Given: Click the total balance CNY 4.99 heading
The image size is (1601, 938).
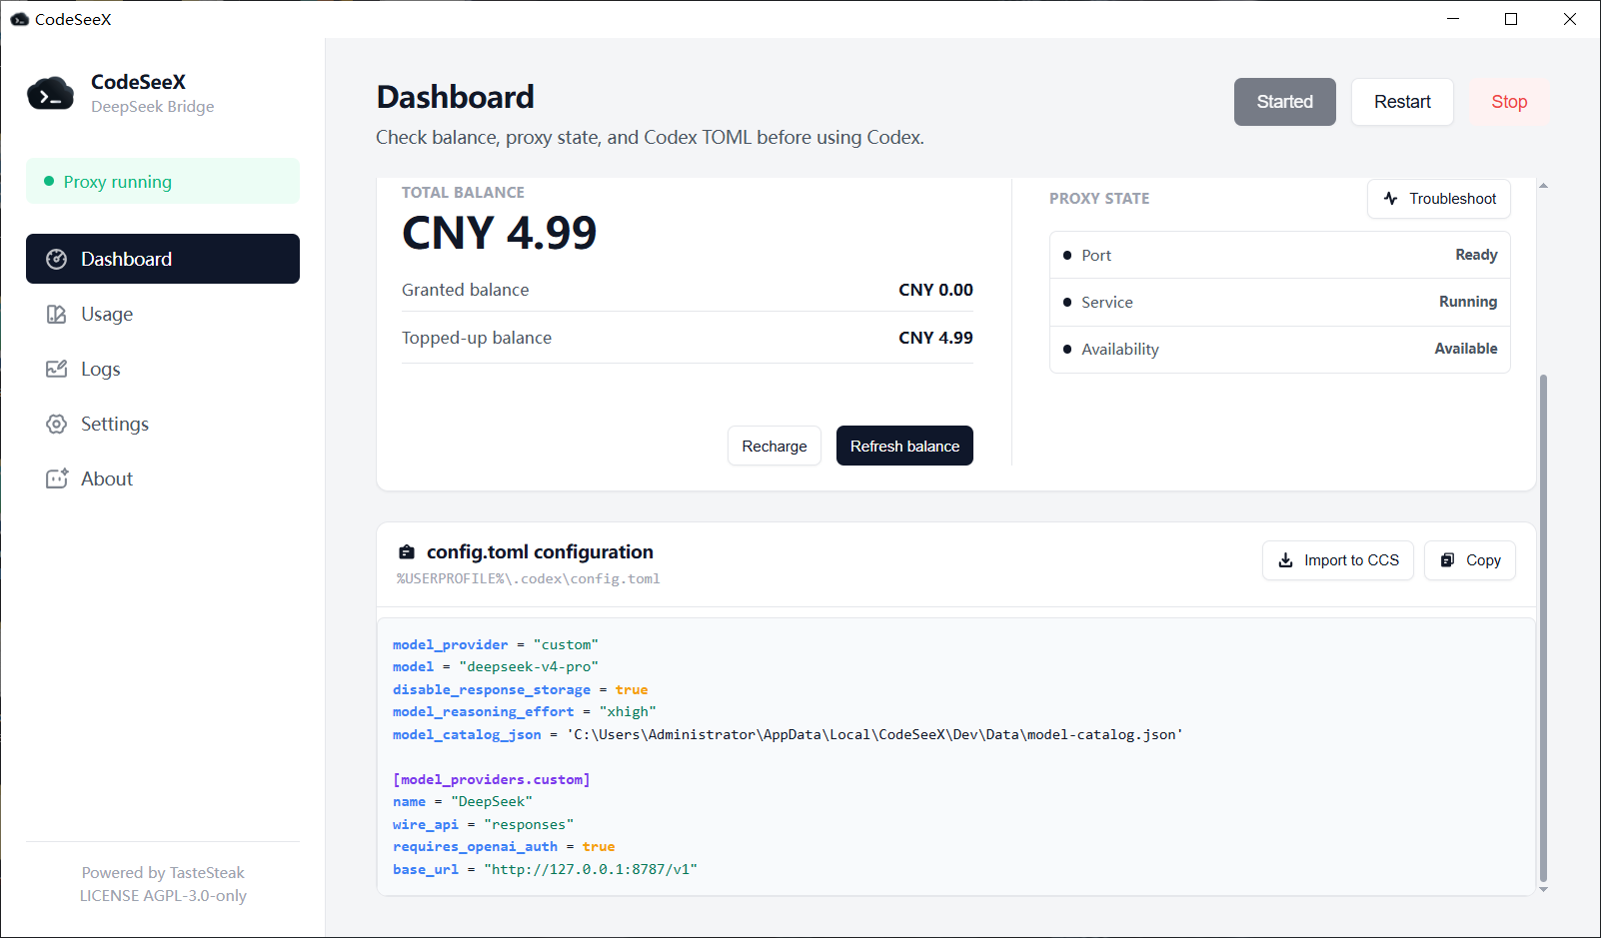Looking at the screenshot, I should point(499,233).
